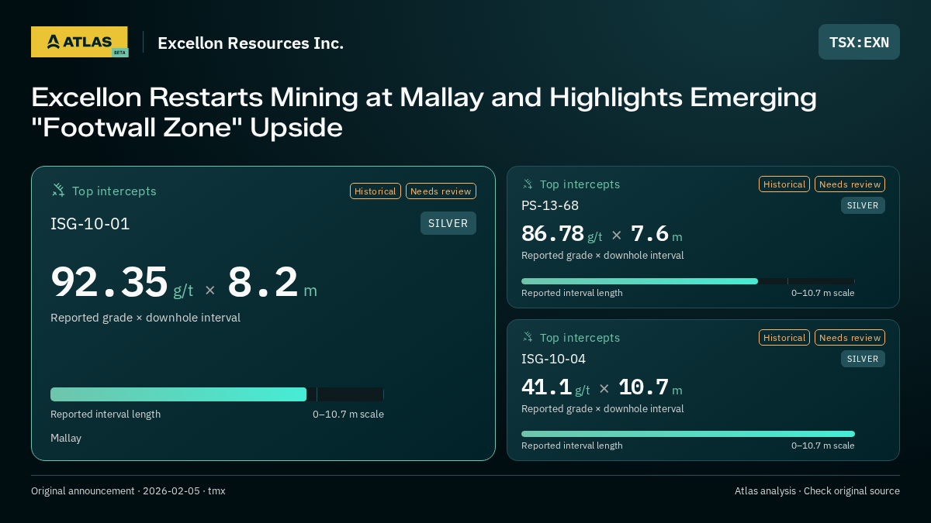Click the SILVER badge on PS-13-68 card

coord(863,205)
